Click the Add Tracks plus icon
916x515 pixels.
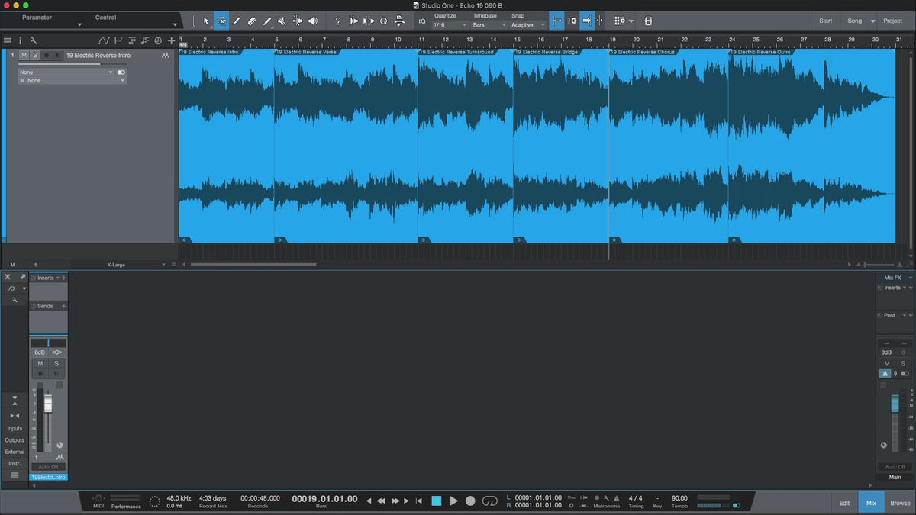(171, 40)
